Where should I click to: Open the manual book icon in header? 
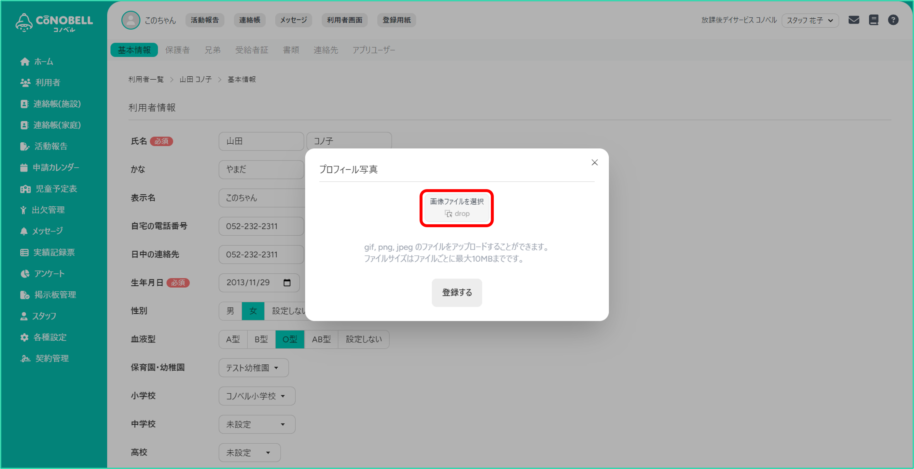pos(874,20)
